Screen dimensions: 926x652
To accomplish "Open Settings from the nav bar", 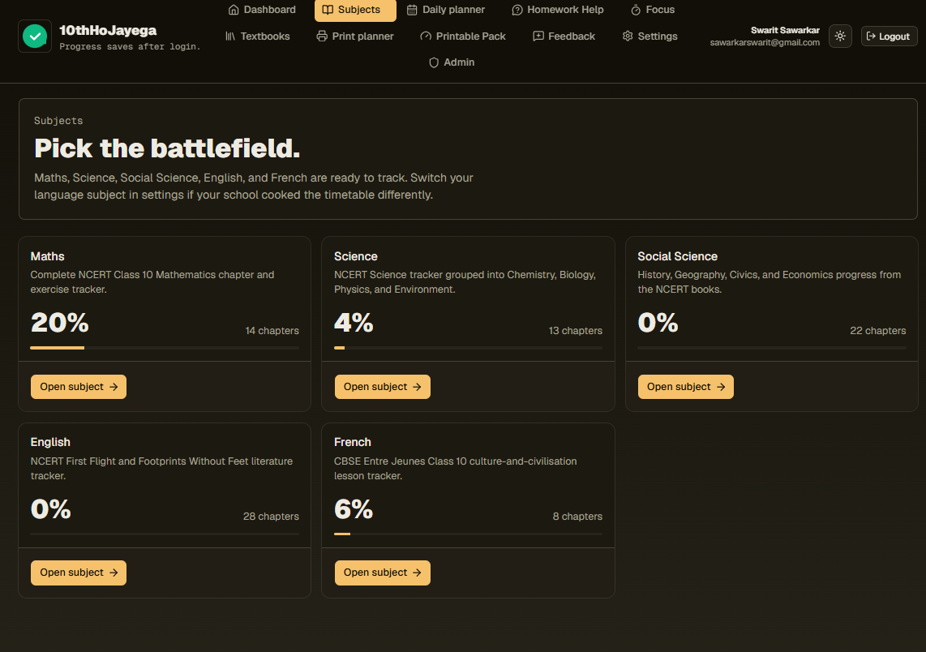I will point(649,36).
